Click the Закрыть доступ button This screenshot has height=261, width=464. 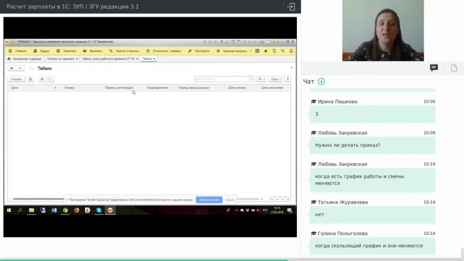point(209,199)
